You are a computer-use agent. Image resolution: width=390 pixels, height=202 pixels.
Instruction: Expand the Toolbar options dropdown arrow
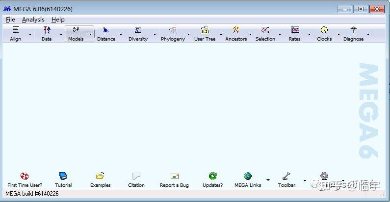(x=305, y=180)
